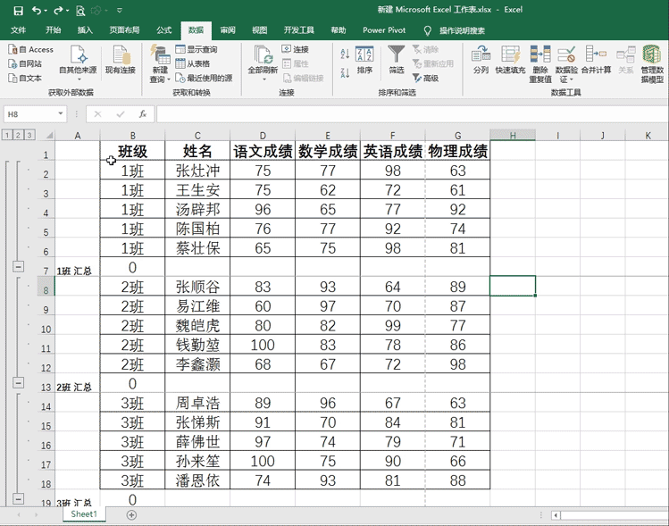Open the File (文件) tab
Image resolution: width=669 pixels, height=526 pixels.
[19, 30]
